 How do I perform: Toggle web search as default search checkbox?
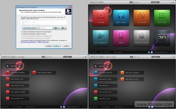point(22,36)
